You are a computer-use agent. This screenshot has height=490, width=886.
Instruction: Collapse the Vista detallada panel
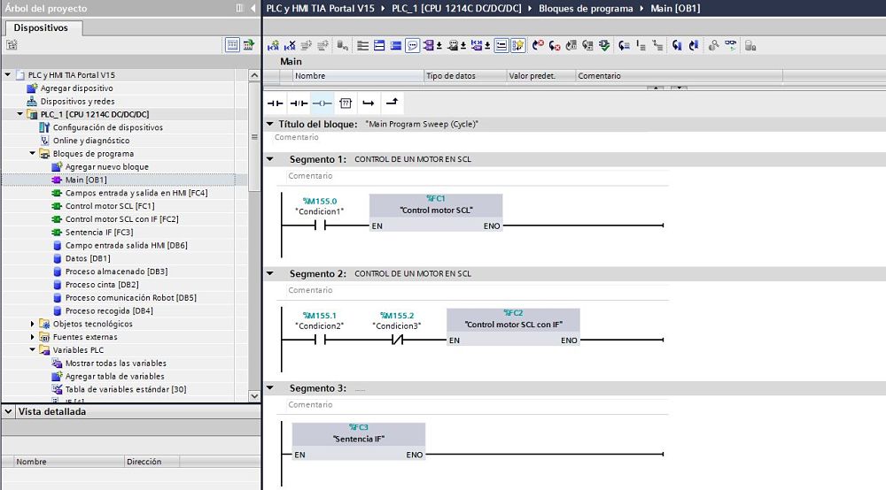click(8, 412)
